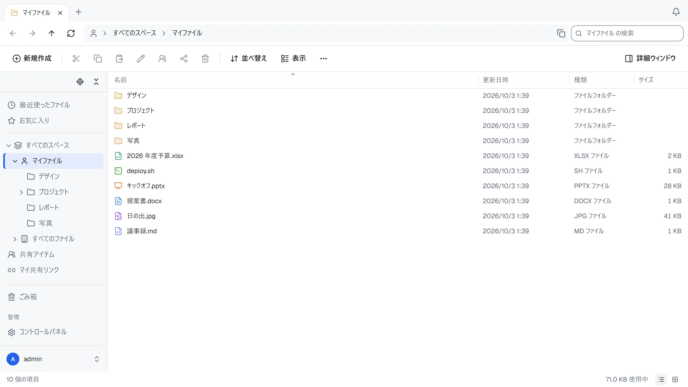The image size is (688, 387).
Task: Click the 新規作成 new button
Action: (x=32, y=58)
